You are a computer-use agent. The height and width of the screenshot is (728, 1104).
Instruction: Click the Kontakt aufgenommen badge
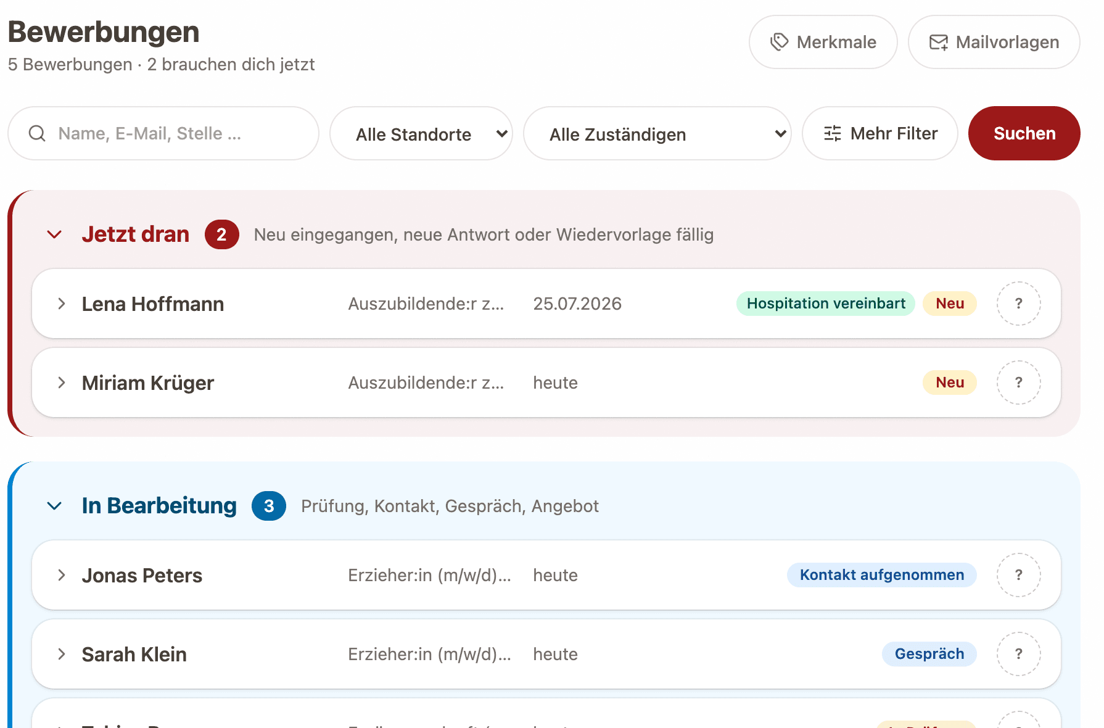pyautogui.click(x=882, y=575)
